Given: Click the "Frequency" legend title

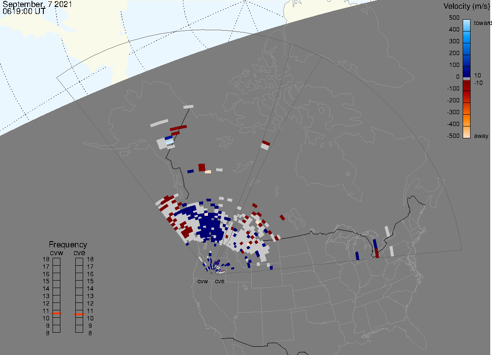Looking at the screenshot, I should click(x=68, y=245).
